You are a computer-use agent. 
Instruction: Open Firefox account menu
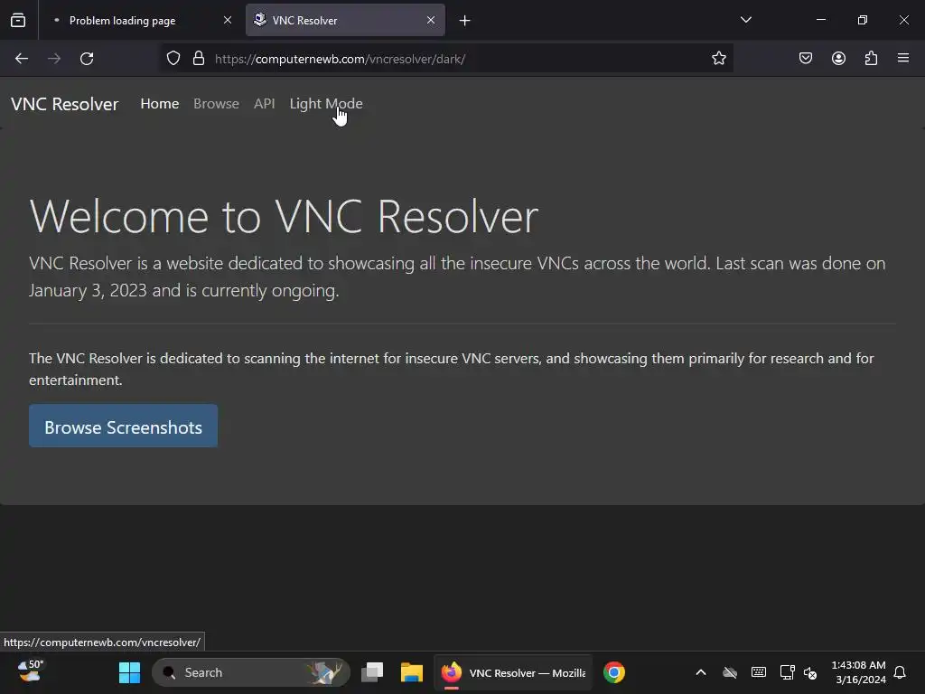coord(838,59)
